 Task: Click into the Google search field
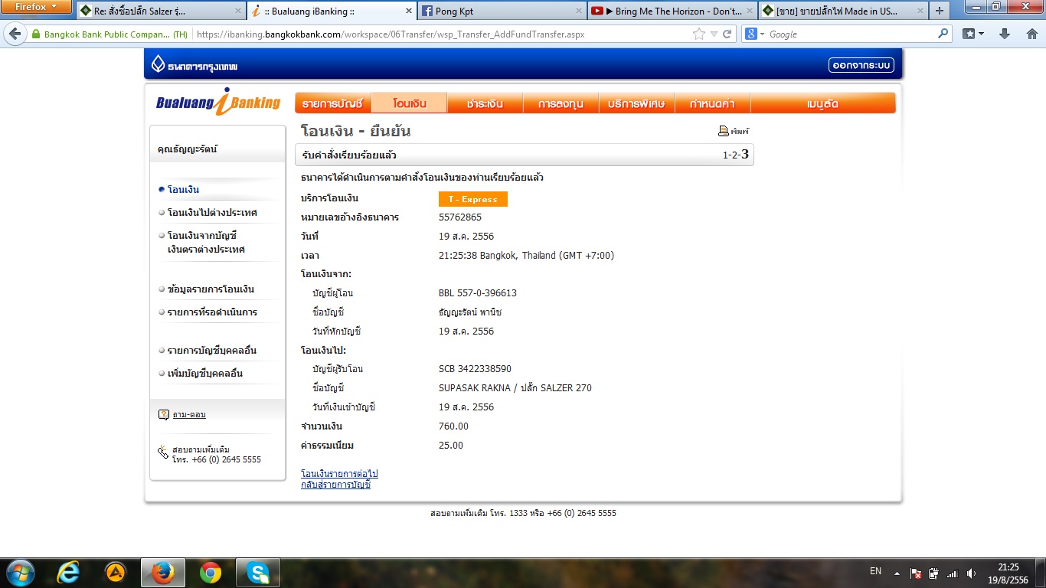(850, 34)
